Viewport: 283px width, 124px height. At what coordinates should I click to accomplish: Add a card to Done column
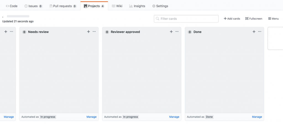tap(254, 32)
